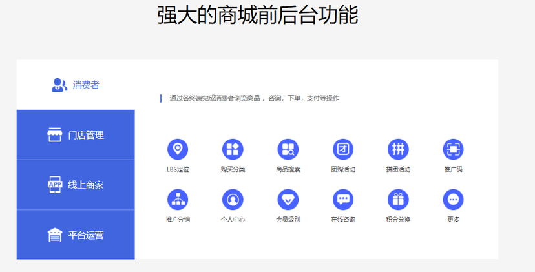The image size is (535, 272).
Task: Select the 积分兑换 gift icon
Action: tap(398, 200)
